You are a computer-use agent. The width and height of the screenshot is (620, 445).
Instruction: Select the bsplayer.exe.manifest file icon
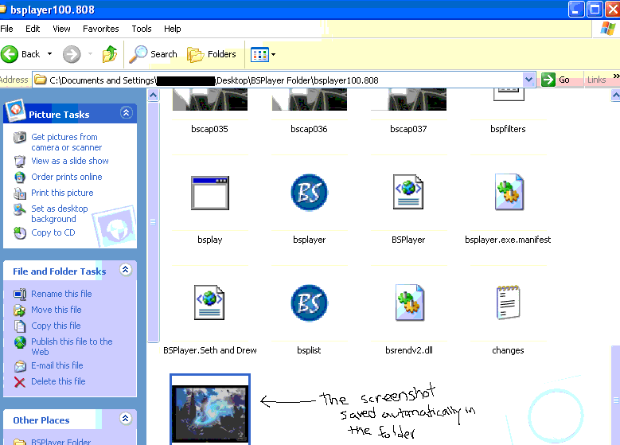[509, 192]
